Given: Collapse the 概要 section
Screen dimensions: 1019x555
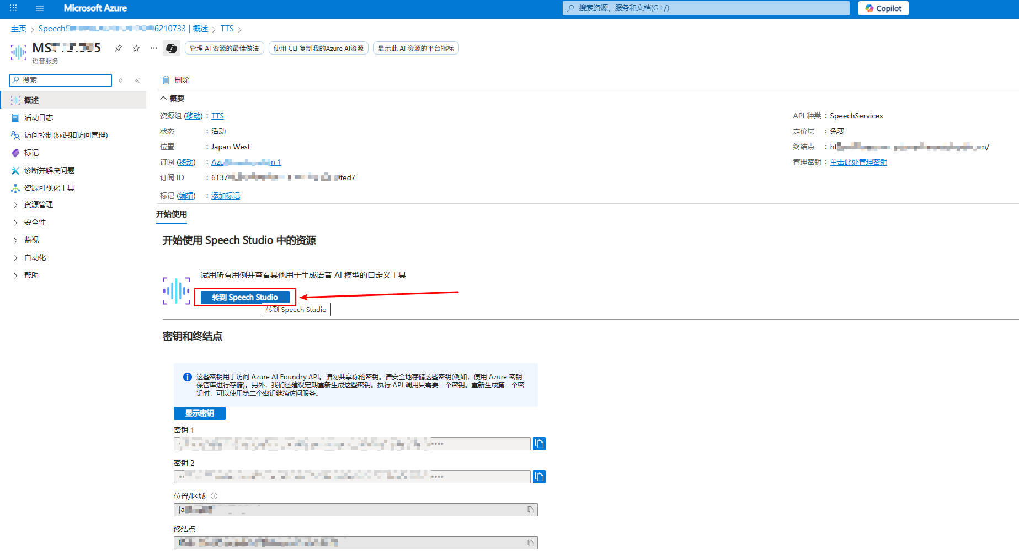Looking at the screenshot, I should 172,99.
